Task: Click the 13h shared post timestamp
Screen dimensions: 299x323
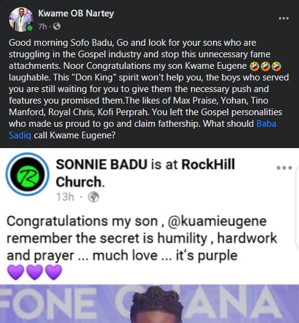Action: tap(65, 197)
